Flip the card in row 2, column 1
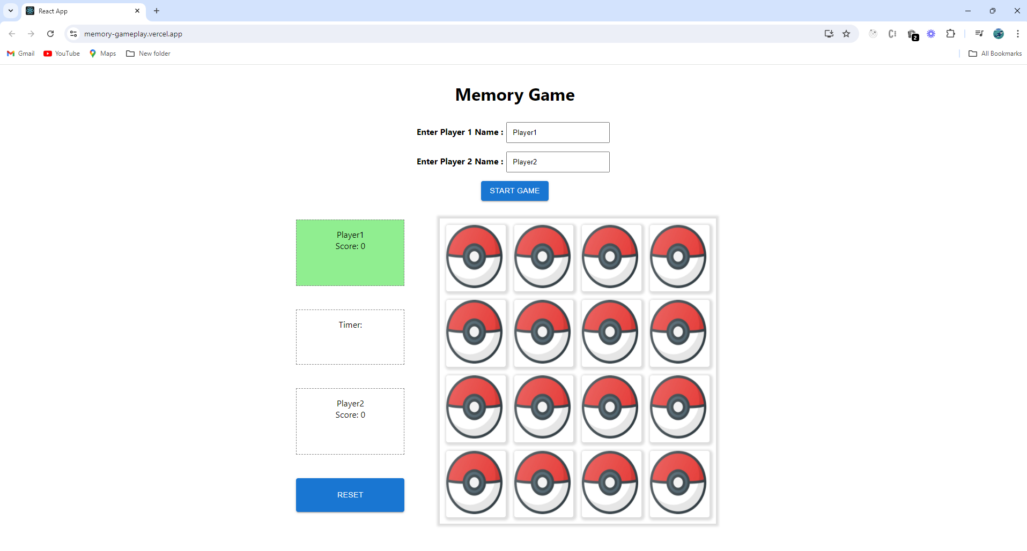Image resolution: width=1027 pixels, height=551 pixels. point(476,333)
